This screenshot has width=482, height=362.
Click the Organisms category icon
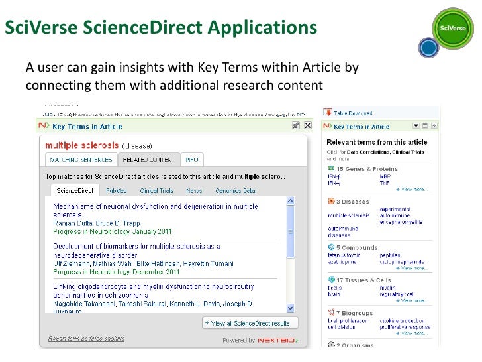pos(331,345)
